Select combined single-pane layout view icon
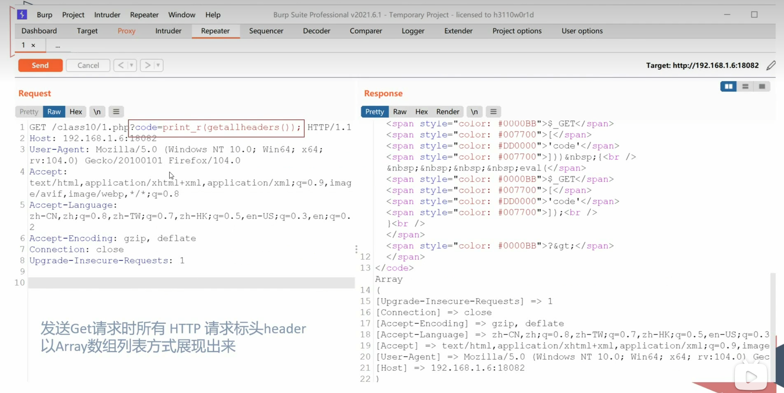 (x=762, y=86)
